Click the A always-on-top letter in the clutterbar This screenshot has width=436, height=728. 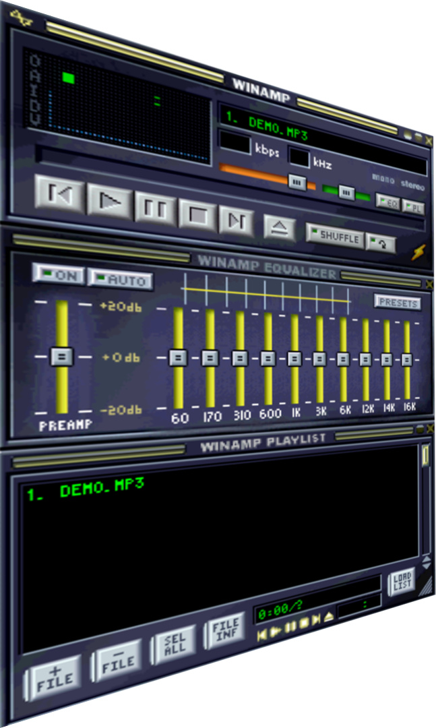pyautogui.click(x=35, y=76)
